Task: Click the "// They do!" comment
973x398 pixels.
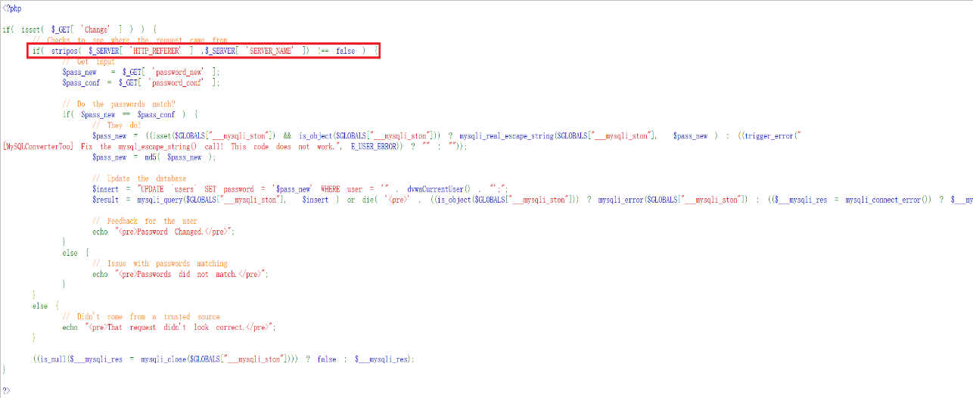Action: [x=117, y=125]
